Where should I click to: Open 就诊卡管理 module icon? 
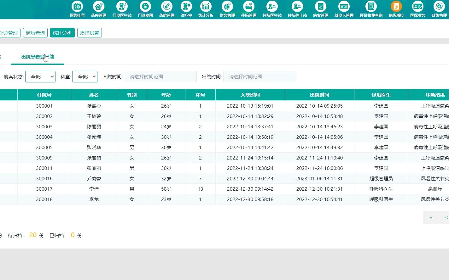coord(344,6)
